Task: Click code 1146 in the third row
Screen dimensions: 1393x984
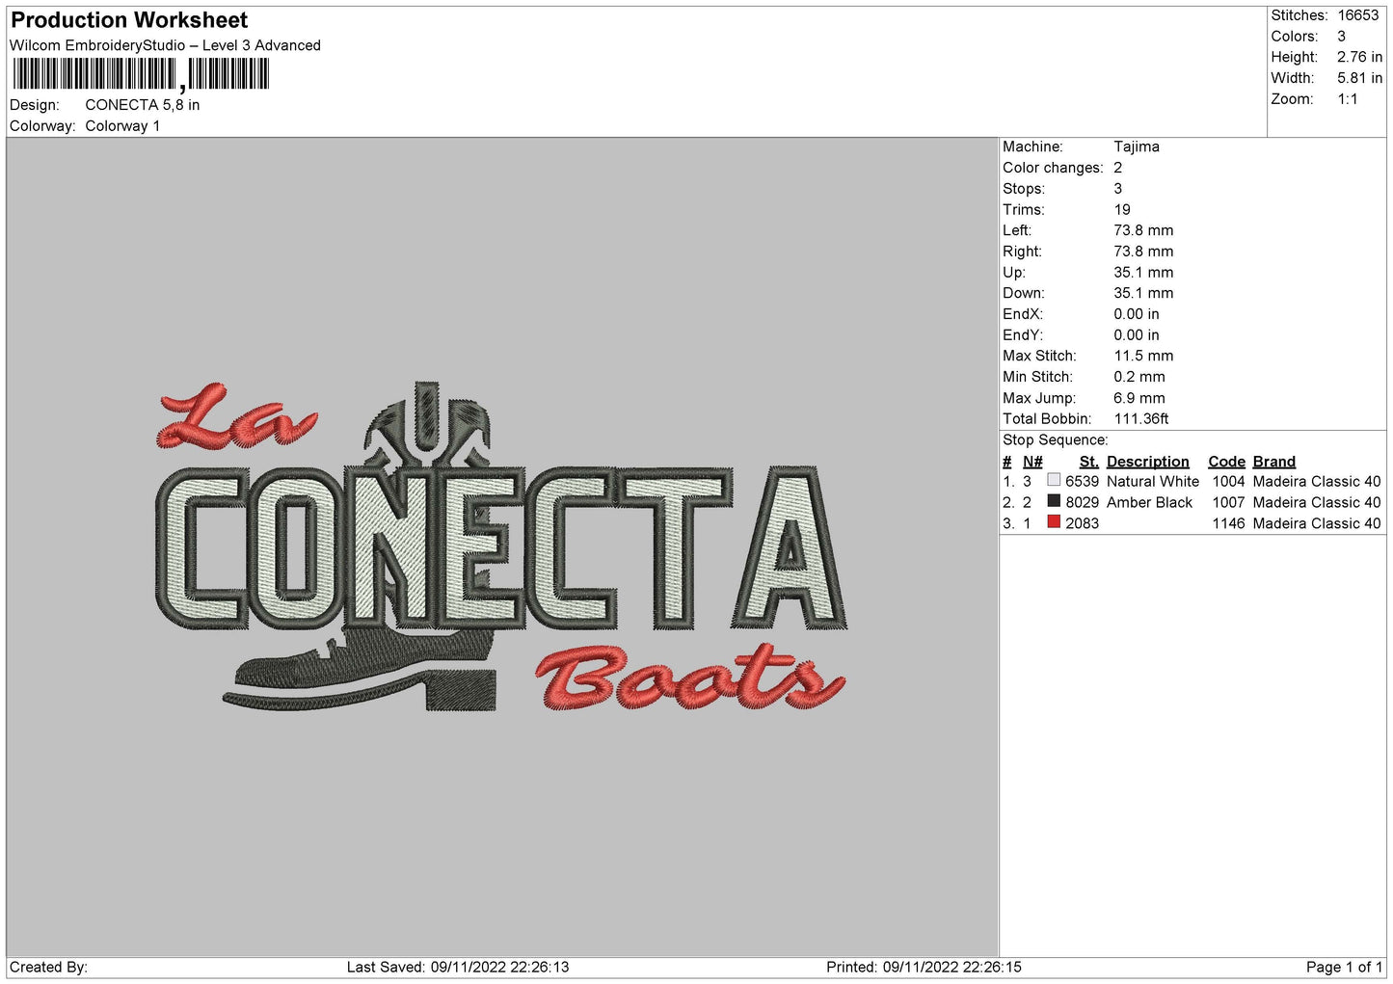Action: click(1228, 523)
